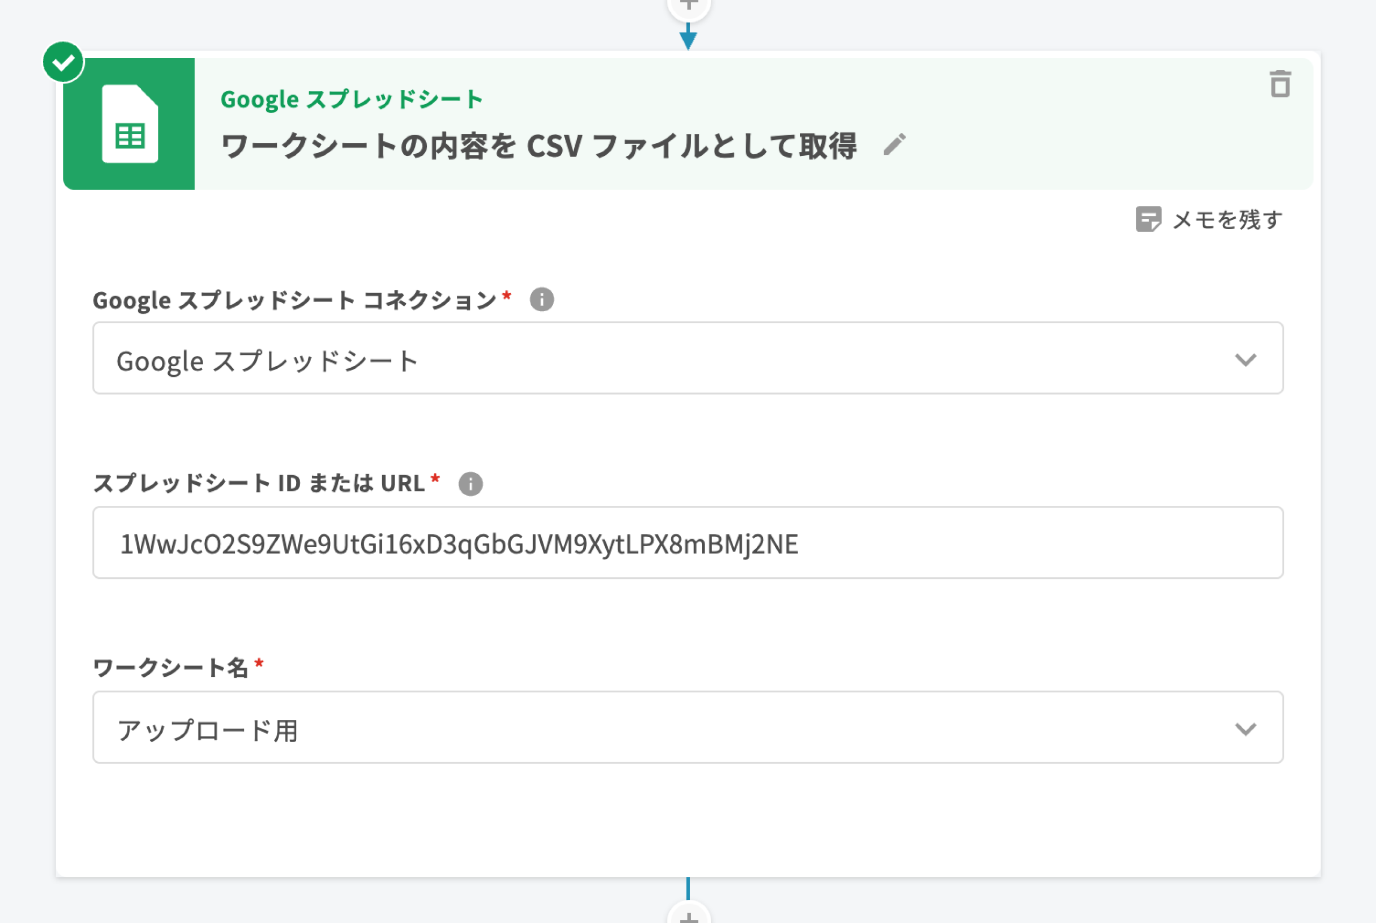This screenshot has width=1376, height=923.
Task: Click the blue connector arrow above card
Action: (x=688, y=38)
